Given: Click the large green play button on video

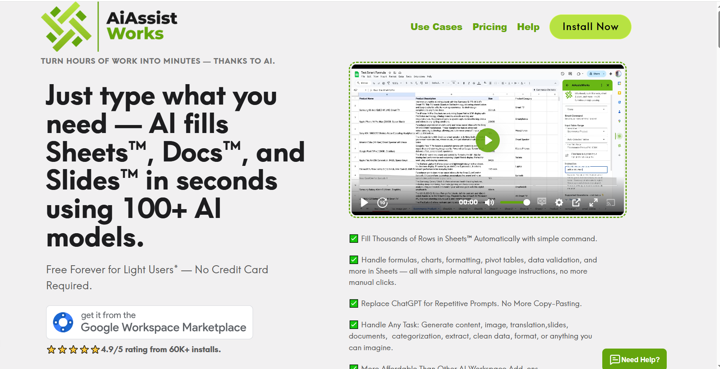Looking at the screenshot, I should [487, 140].
